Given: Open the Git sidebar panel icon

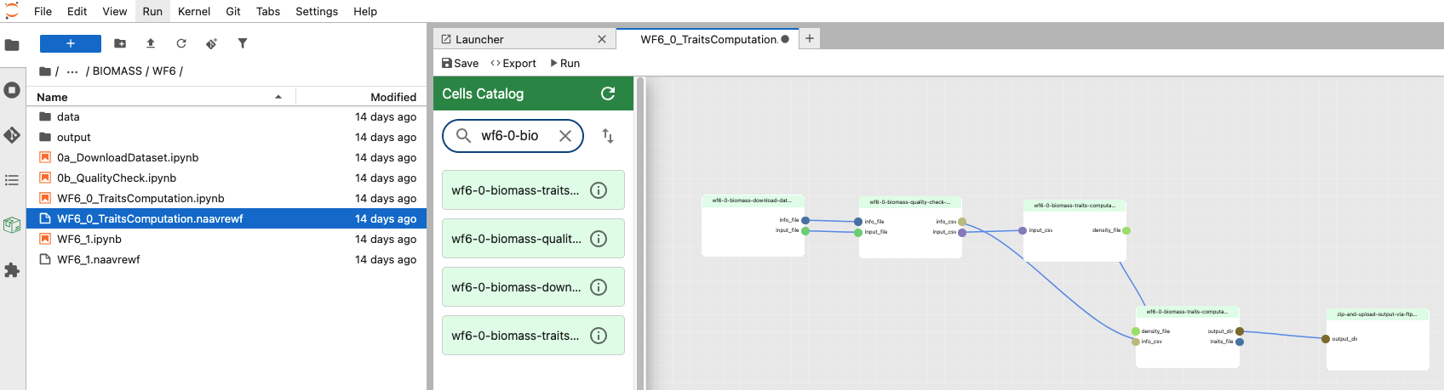Looking at the screenshot, I should pyautogui.click(x=12, y=135).
